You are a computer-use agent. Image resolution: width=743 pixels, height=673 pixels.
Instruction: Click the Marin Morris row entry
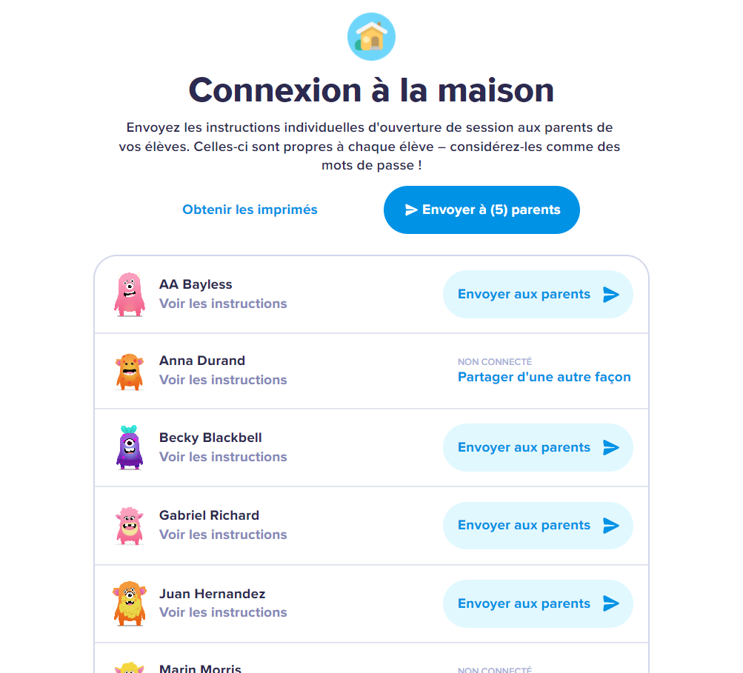(200, 669)
